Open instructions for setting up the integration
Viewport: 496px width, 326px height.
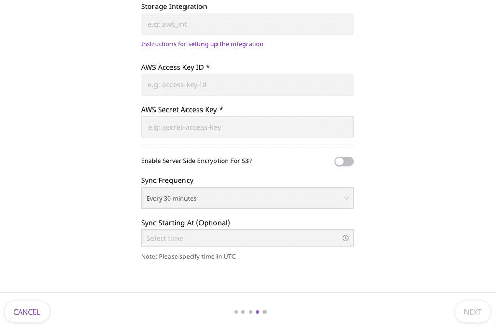[x=202, y=44]
